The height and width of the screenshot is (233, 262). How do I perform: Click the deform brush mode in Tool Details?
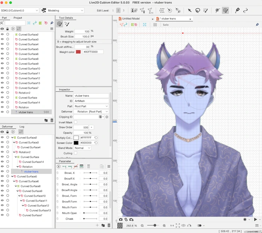point(60,24)
